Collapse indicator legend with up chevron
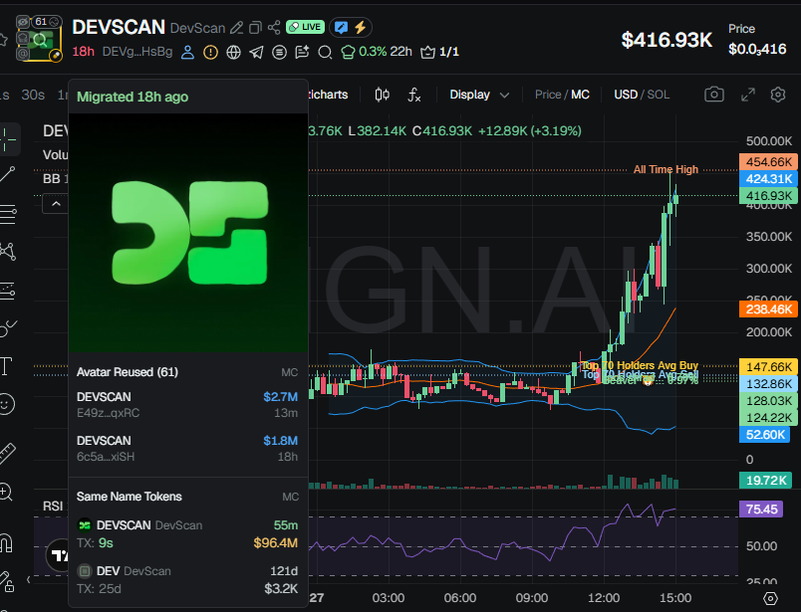 tap(56, 204)
